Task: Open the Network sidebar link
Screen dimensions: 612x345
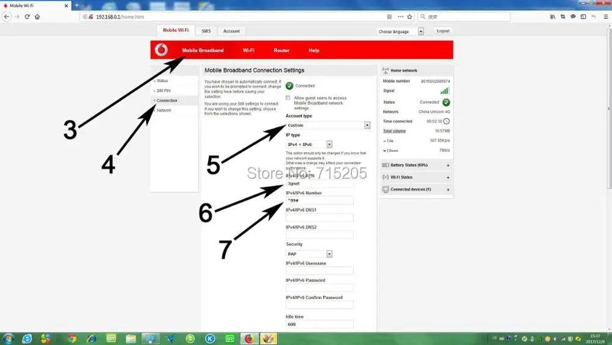Action: 164,110
